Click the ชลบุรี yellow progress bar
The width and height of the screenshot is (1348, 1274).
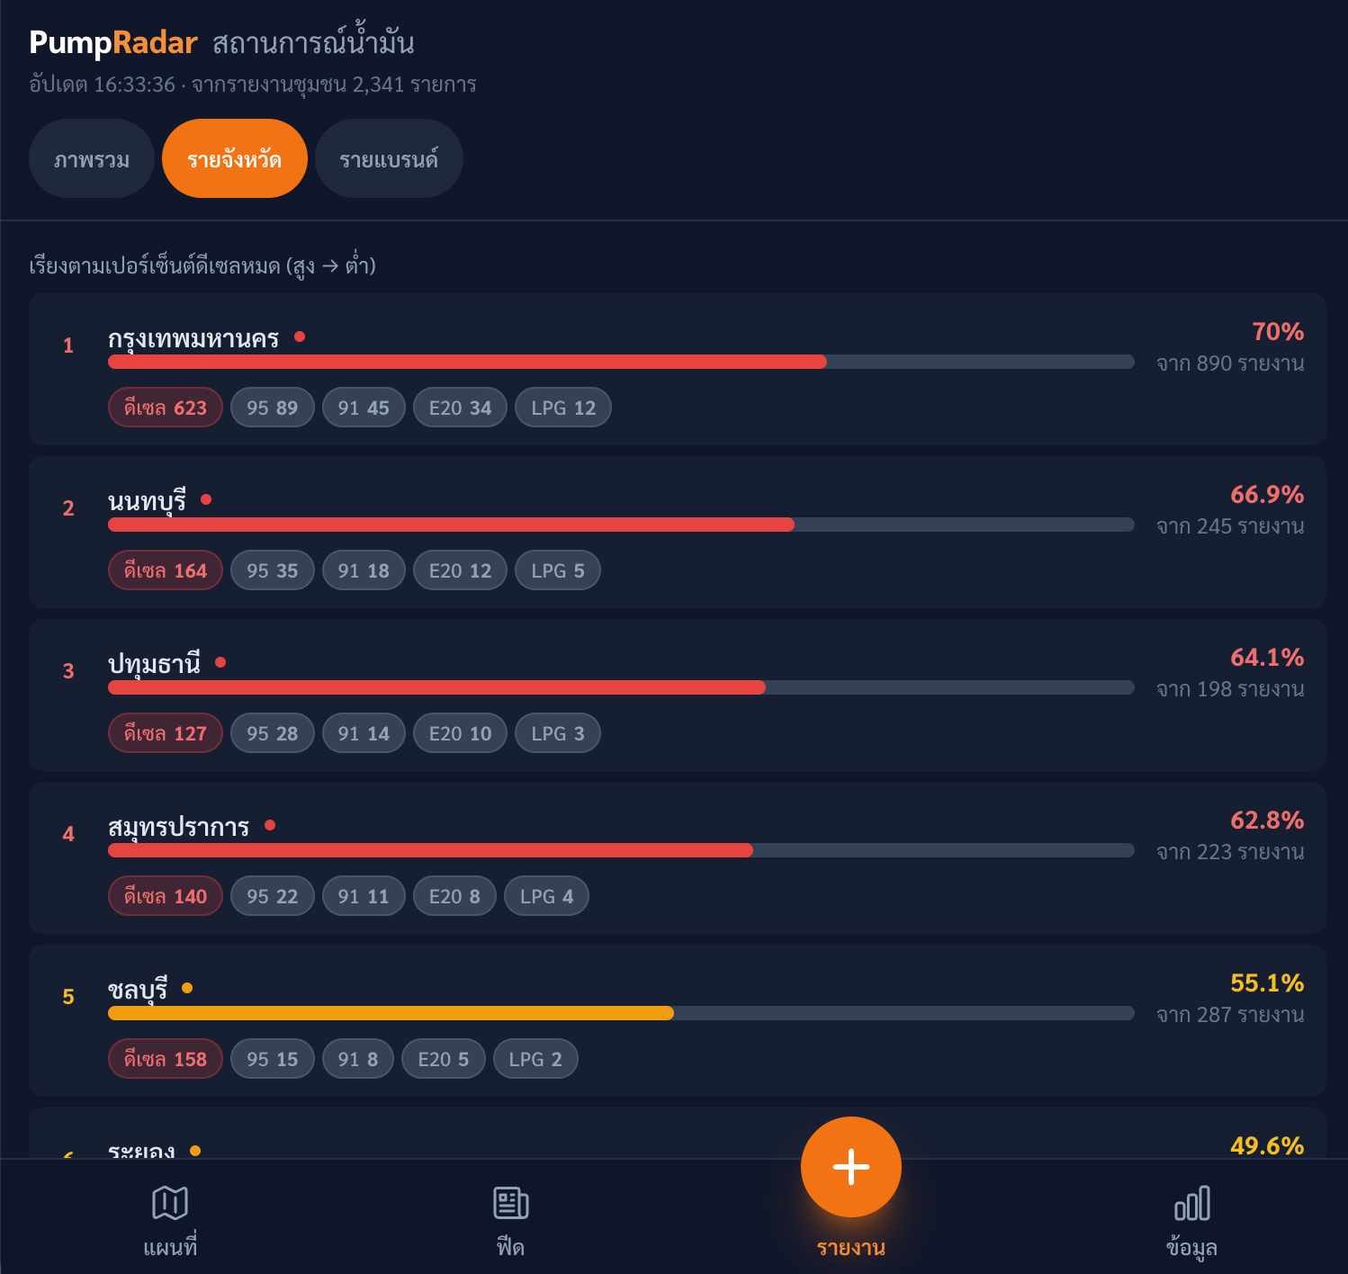pyautogui.click(x=620, y=1013)
